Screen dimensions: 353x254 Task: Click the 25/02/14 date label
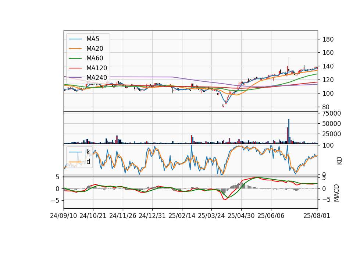182,216
